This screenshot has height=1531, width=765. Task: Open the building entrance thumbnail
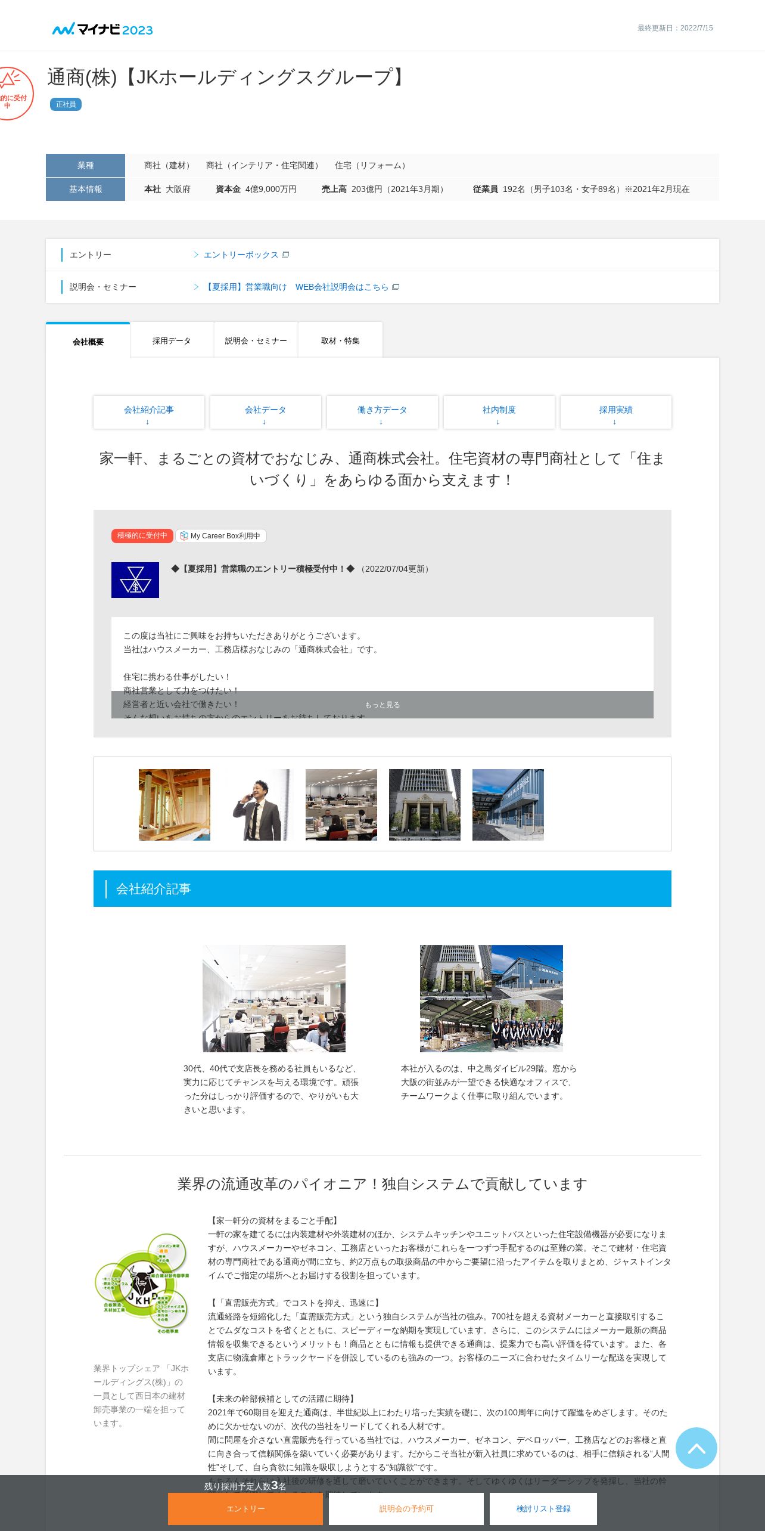click(425, 805)
